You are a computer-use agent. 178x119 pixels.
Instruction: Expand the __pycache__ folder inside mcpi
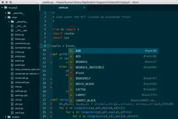point(9,21)
